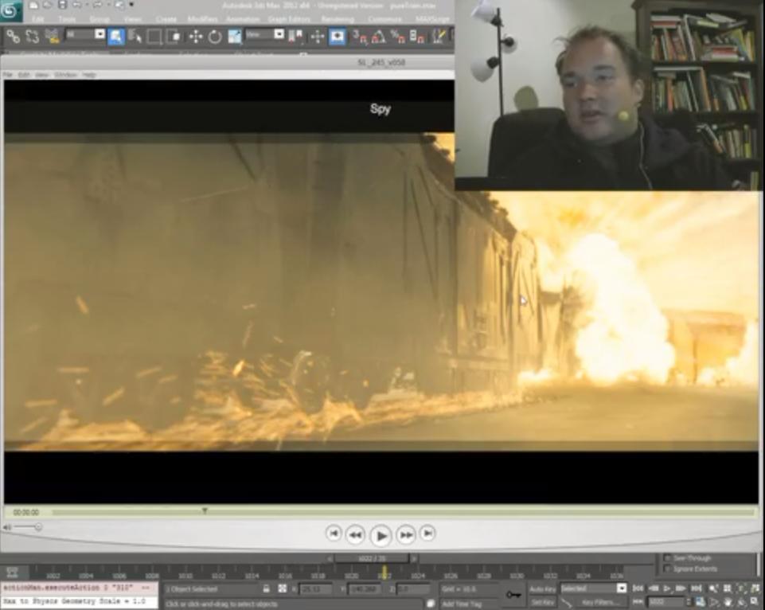Screen dimensions: 765x610
Task: Click the Y coordinate input field
Action: 365,589
